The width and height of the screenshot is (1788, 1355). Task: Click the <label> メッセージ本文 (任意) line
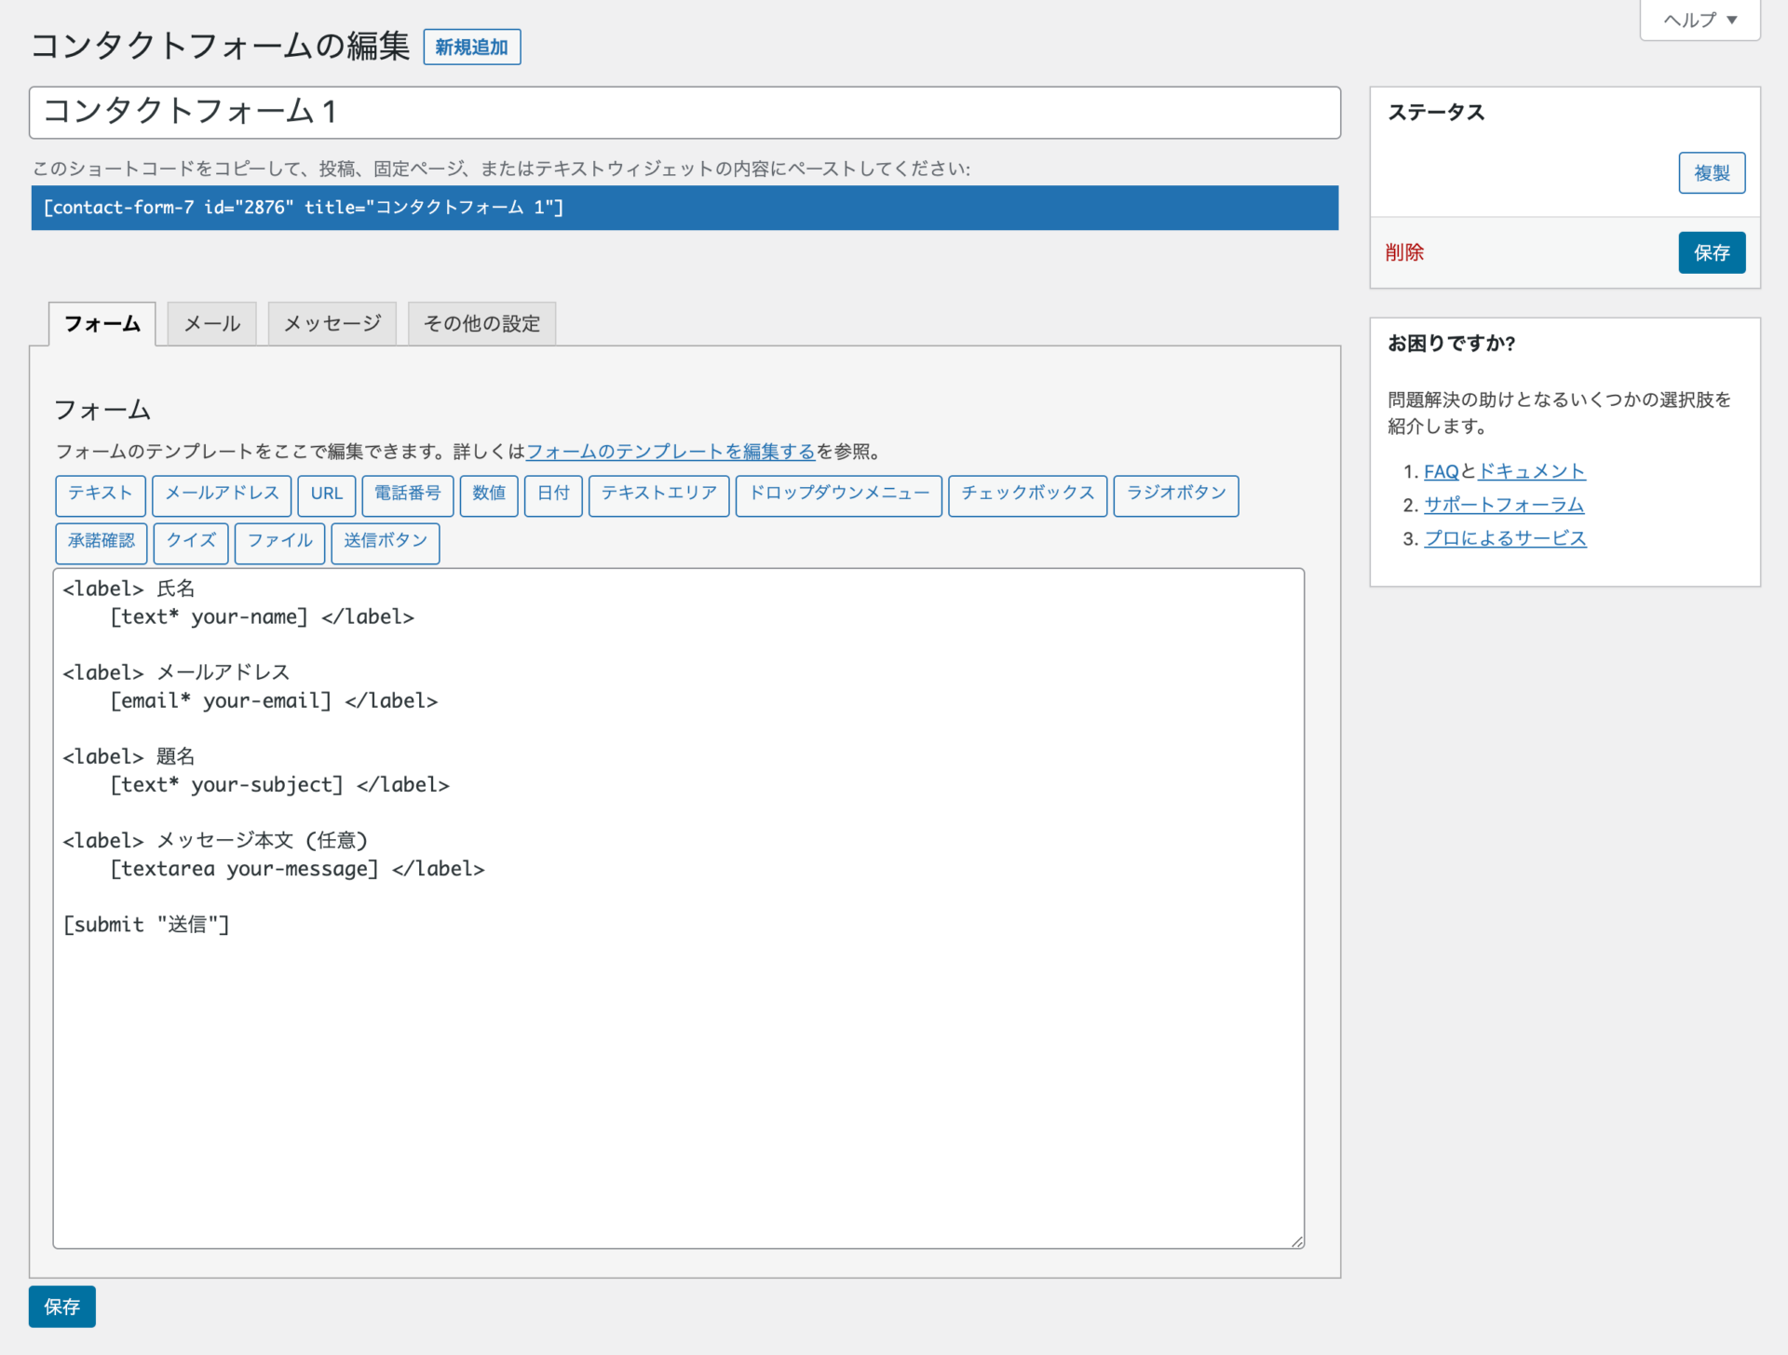pos(215,841)
